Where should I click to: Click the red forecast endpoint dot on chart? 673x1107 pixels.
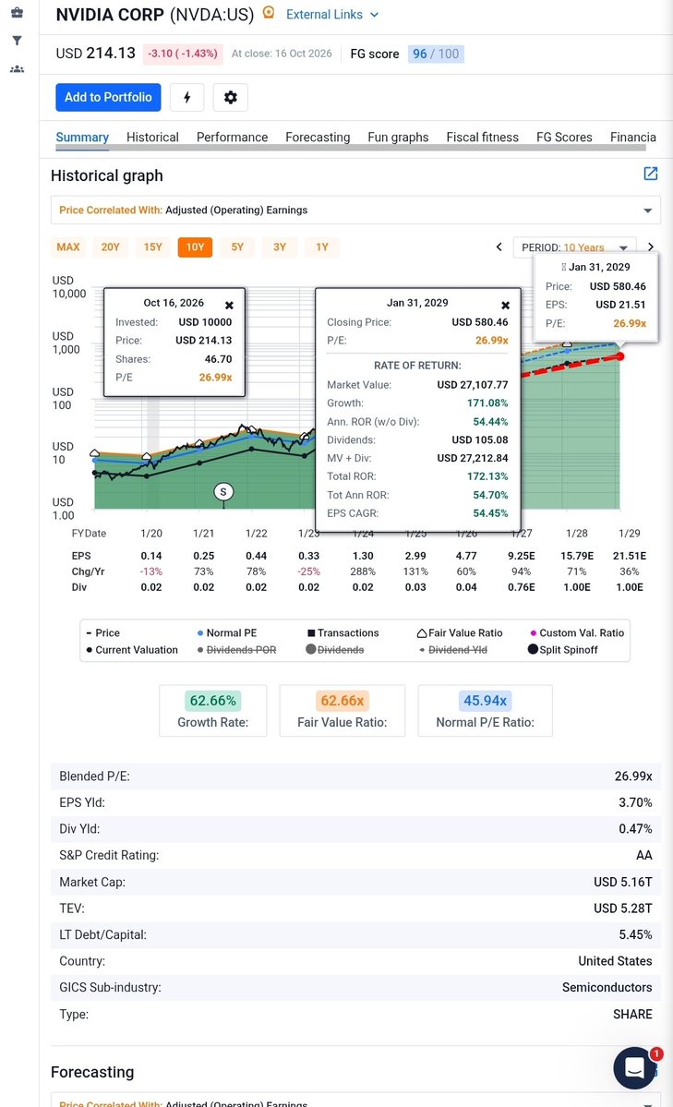coord(620,356)
